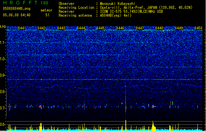Image resolution: width=206 pixels, height=131 pixels.
Task: Click the 0.9 kHz axis label
Action: tap(3, 75)
